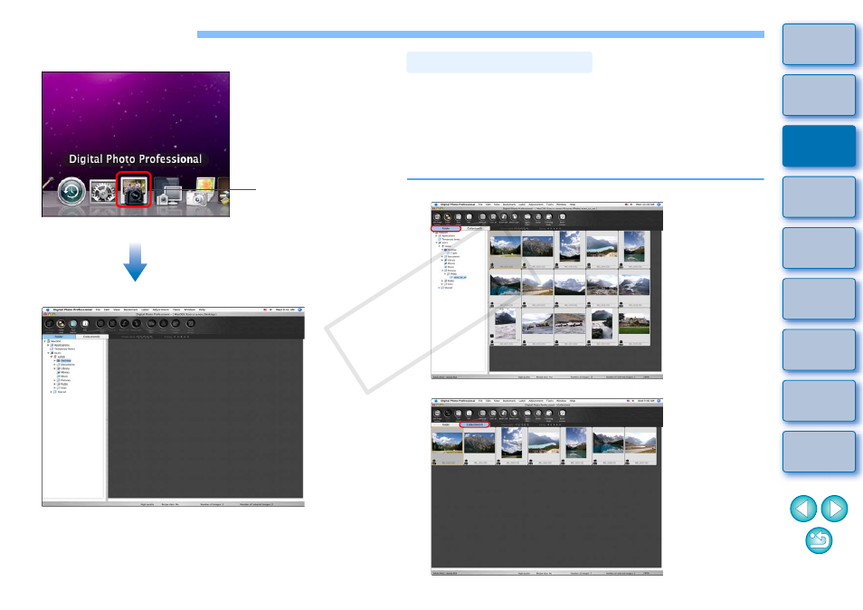
Task: Click the Digital Photo Professional dock icon
Action: point(133,190)
